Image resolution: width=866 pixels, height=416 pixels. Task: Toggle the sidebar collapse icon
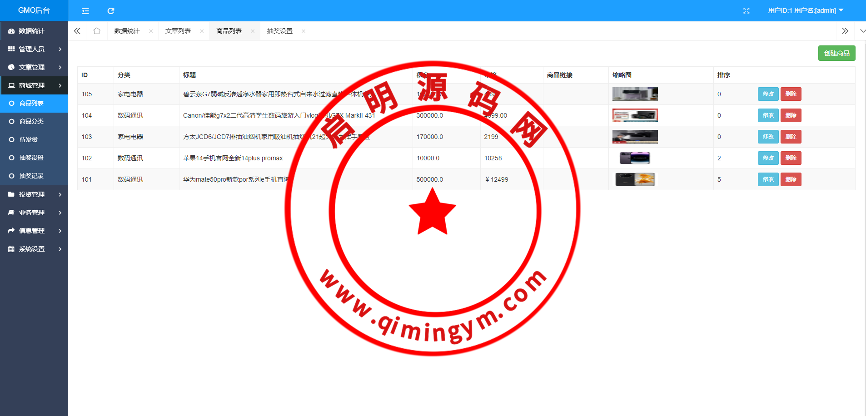coord(85,11)
